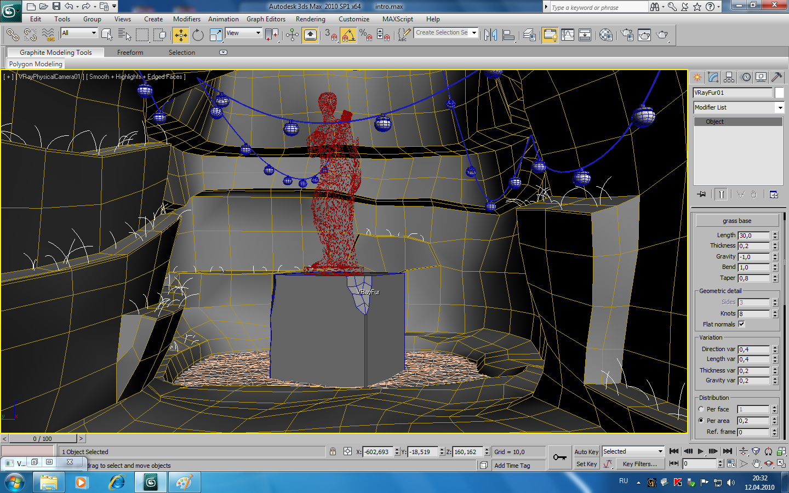Switch to the Freeform ribbon tab

click(130, 52)
